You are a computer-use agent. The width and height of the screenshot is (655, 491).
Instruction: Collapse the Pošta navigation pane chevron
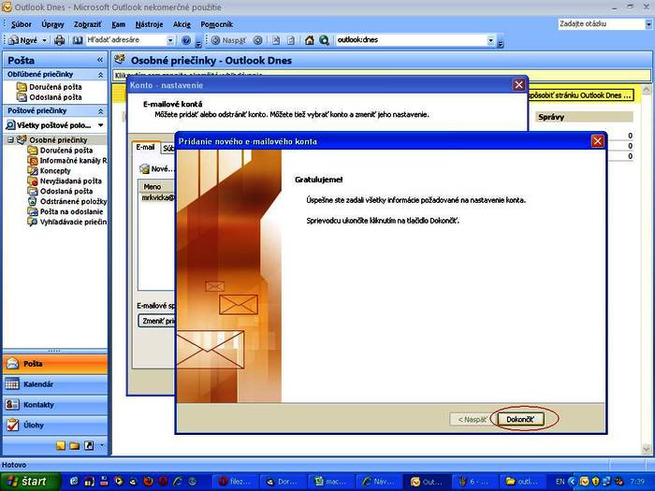pyautogui.click(x=100, y=60)
